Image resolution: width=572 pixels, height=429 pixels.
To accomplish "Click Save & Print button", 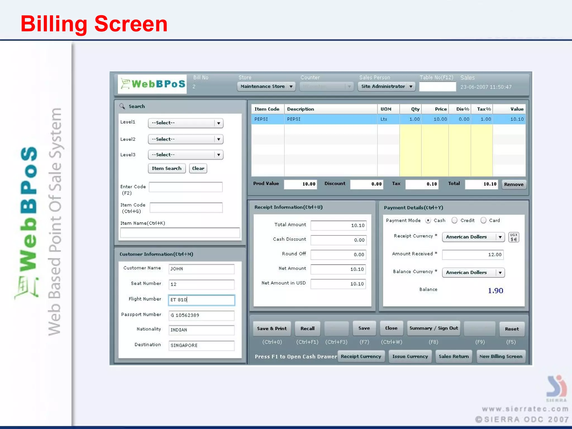I will click(x=272, y=329).
